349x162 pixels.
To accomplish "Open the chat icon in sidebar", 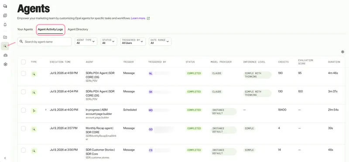I will click(5, 6).
